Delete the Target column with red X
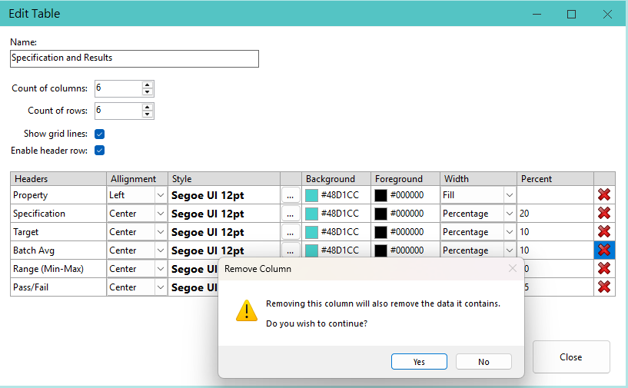The width and height of the screenshot is (628, 388). tap(604, 232)
